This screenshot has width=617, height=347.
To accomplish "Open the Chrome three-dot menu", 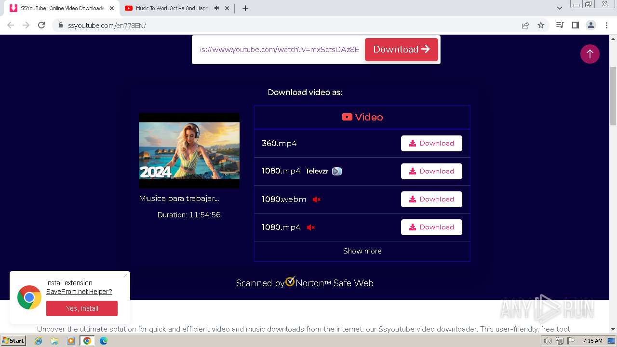I will point(606,25).
